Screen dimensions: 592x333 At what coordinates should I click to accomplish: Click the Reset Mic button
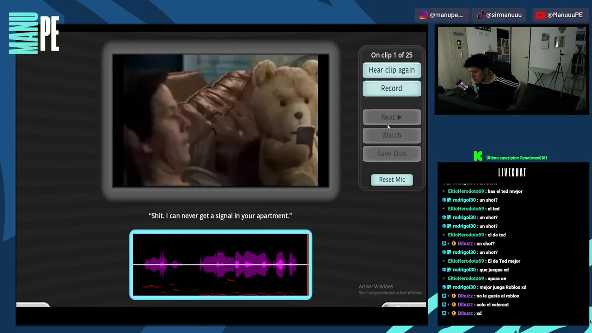392,179
